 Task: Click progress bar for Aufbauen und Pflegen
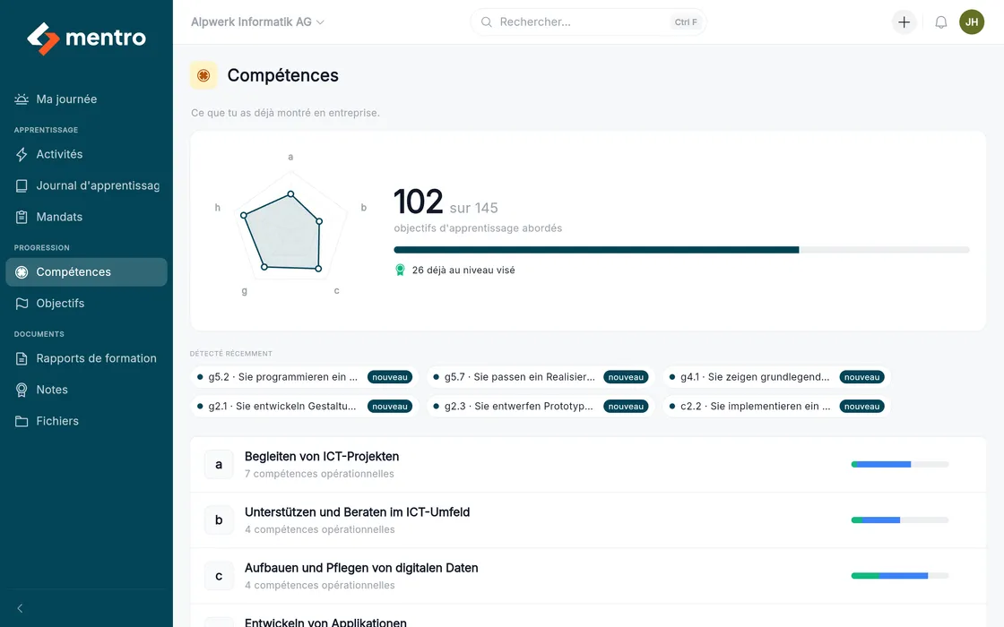tap(900, 576)
